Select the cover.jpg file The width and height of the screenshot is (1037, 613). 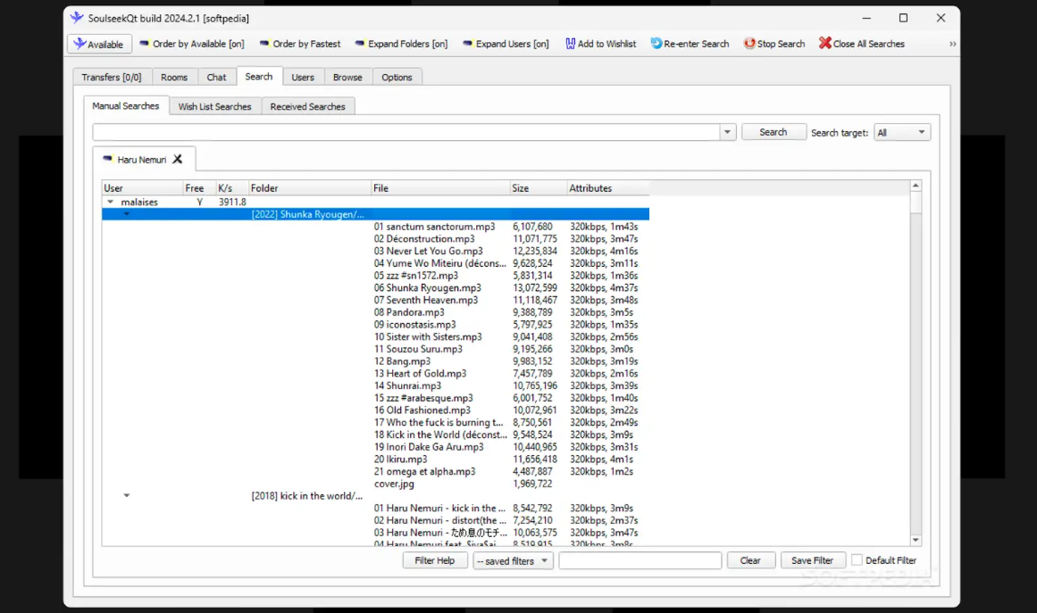point(394,484)
